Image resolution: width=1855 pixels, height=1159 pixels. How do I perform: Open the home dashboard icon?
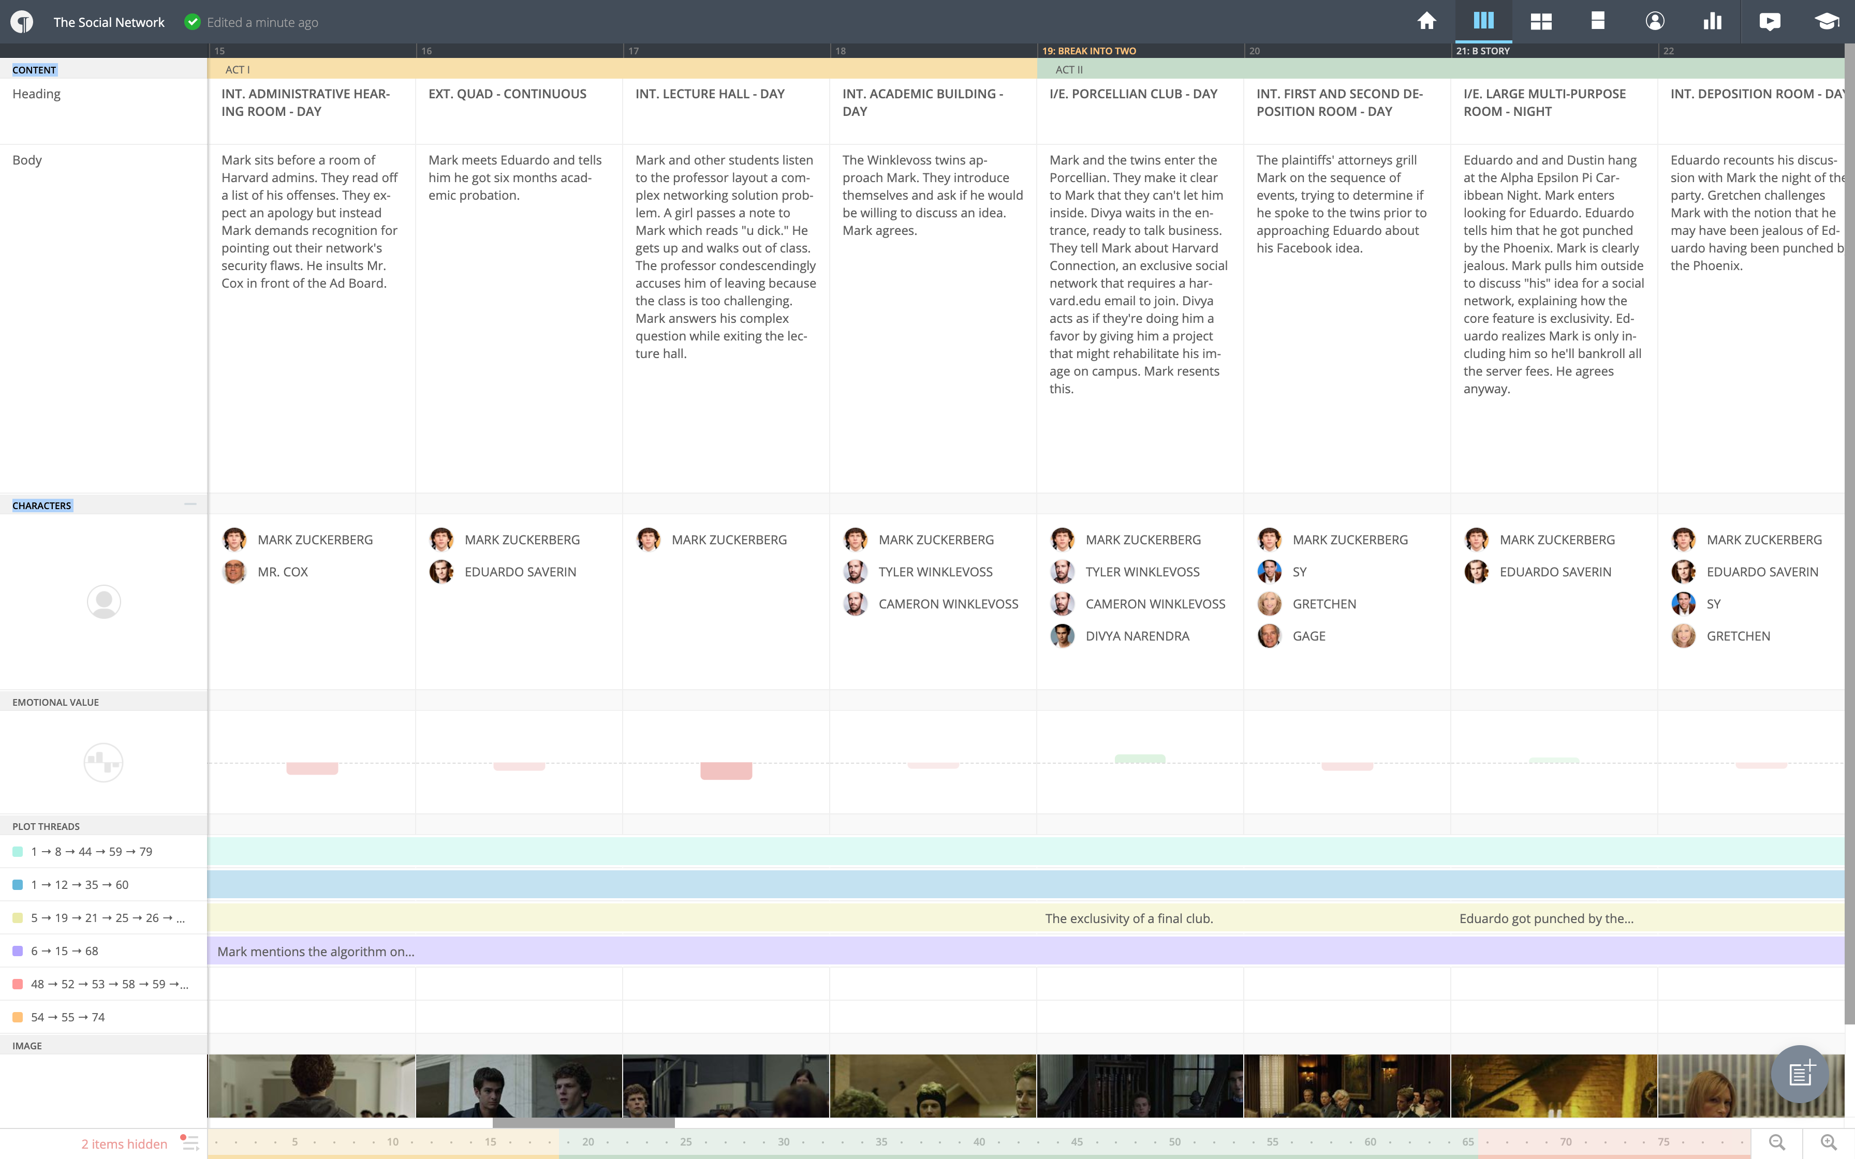[1426, 21]
